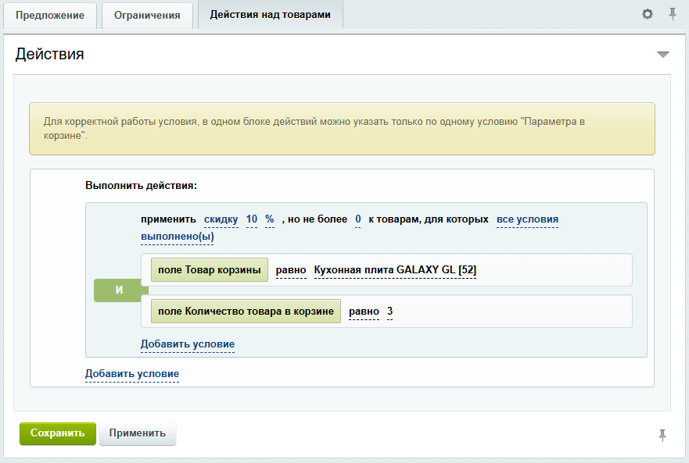Edit product value Кухонная плита GALAXY GL [52]
Image resolution: width=689 pixels, height=463 pixels.
(x=395, y=270)
